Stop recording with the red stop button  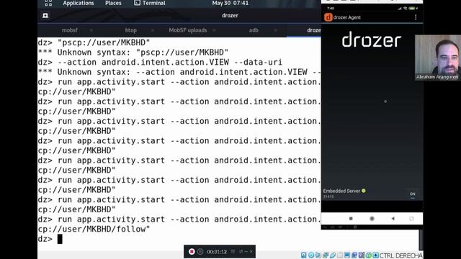(192, 252)
